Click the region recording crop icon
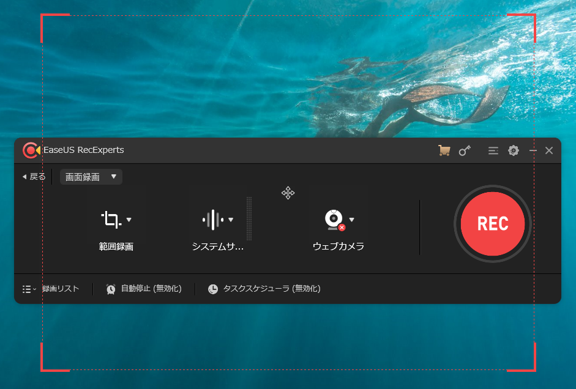576x389 pixels. [x=111, y=220]
